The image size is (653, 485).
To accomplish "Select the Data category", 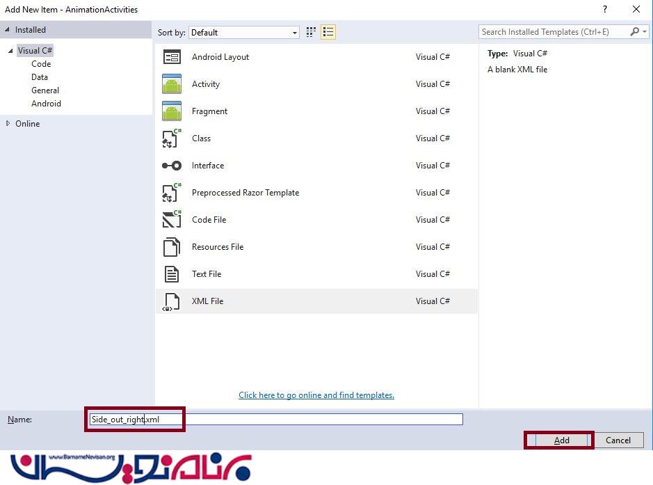I will [x=40, y=77].
